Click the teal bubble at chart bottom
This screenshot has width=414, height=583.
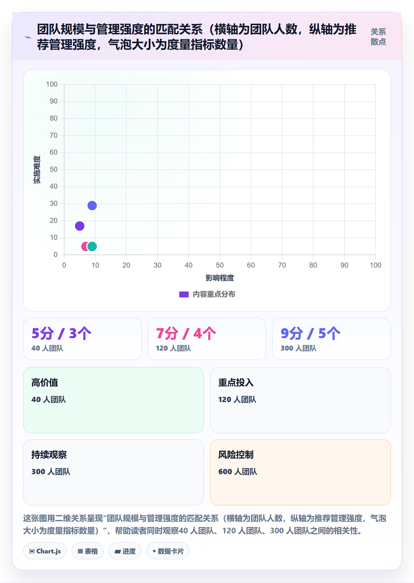(92, 246)
